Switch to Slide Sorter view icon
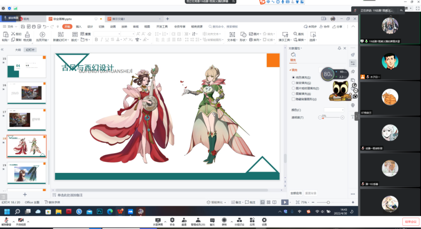The height and width of the screenshot is (229, 421). tap(269, 202)
